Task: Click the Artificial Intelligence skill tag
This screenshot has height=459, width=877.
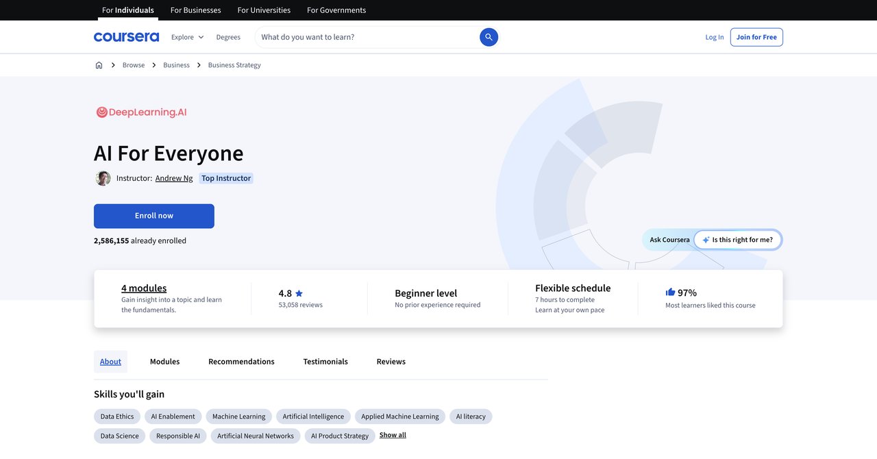Action: (x=313, y=417)
